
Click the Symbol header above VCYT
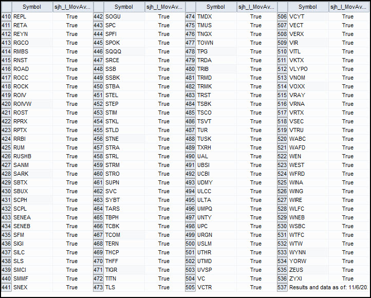(x=308, y=7)
